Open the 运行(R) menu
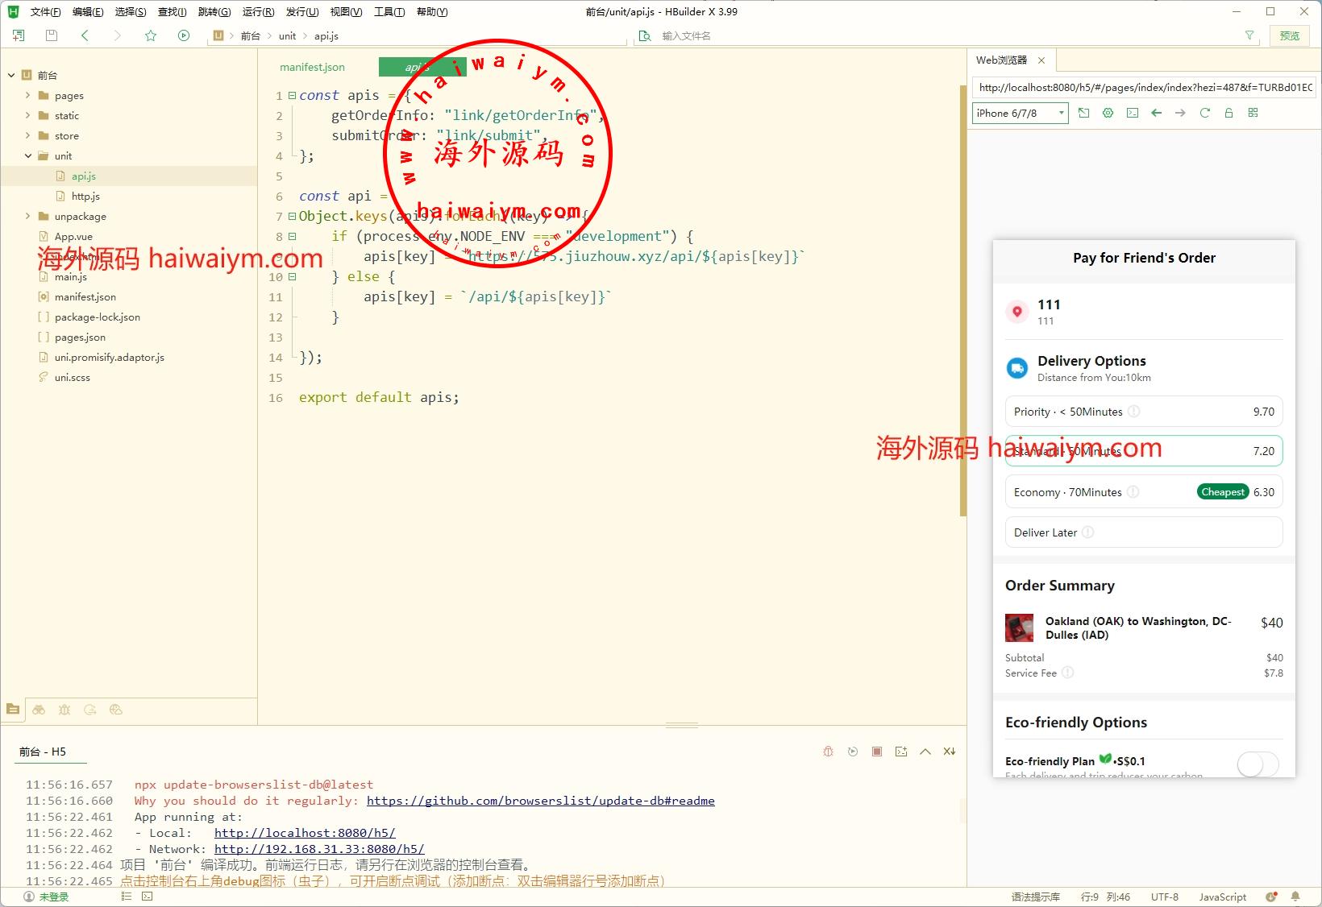 pos(258,12)
